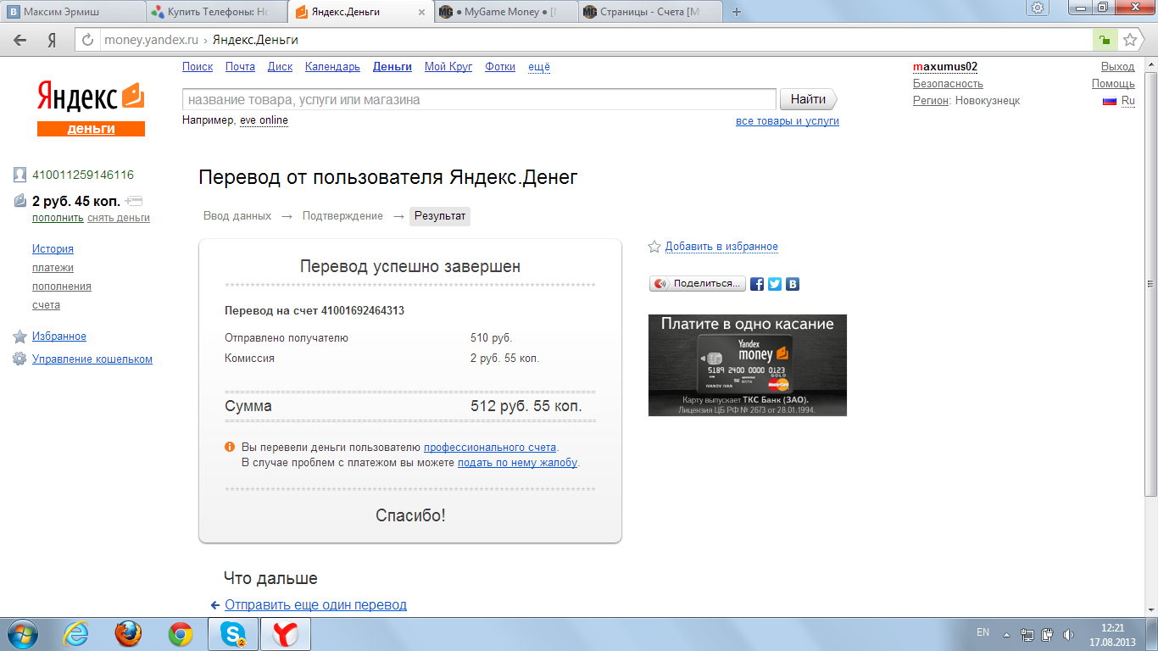Open the пополнить top-up link
The width and height of the screenshot is (1158, 651).
(x=58, y=218)
